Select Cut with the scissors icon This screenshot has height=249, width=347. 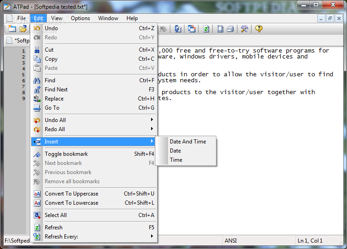point(94,50)
